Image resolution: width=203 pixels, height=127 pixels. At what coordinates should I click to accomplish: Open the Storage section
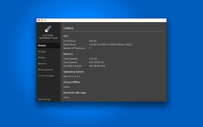click(x=49, y=51)
